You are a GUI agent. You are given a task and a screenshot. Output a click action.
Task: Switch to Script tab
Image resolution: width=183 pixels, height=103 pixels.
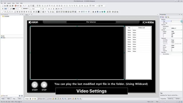[x=49, y=99]
